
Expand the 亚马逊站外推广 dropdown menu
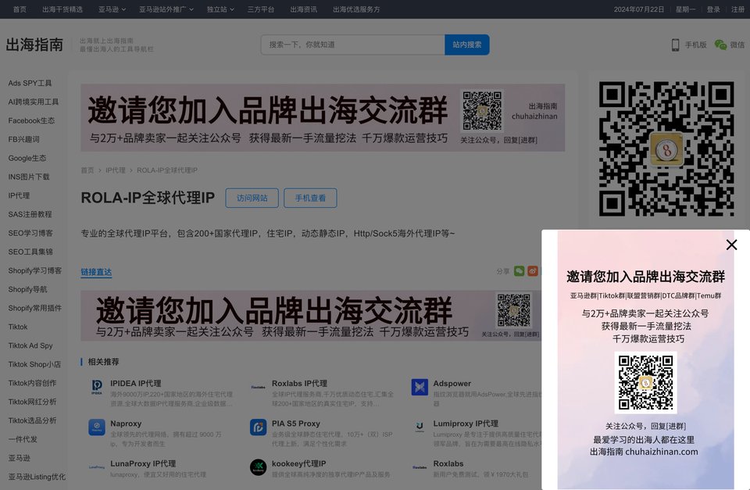click(x=166, y=9)
